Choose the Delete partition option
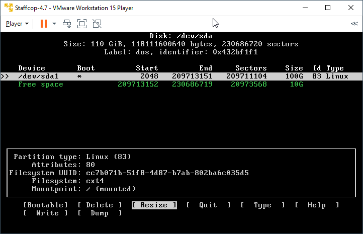The image size is (363, 234). coord(100,205)
